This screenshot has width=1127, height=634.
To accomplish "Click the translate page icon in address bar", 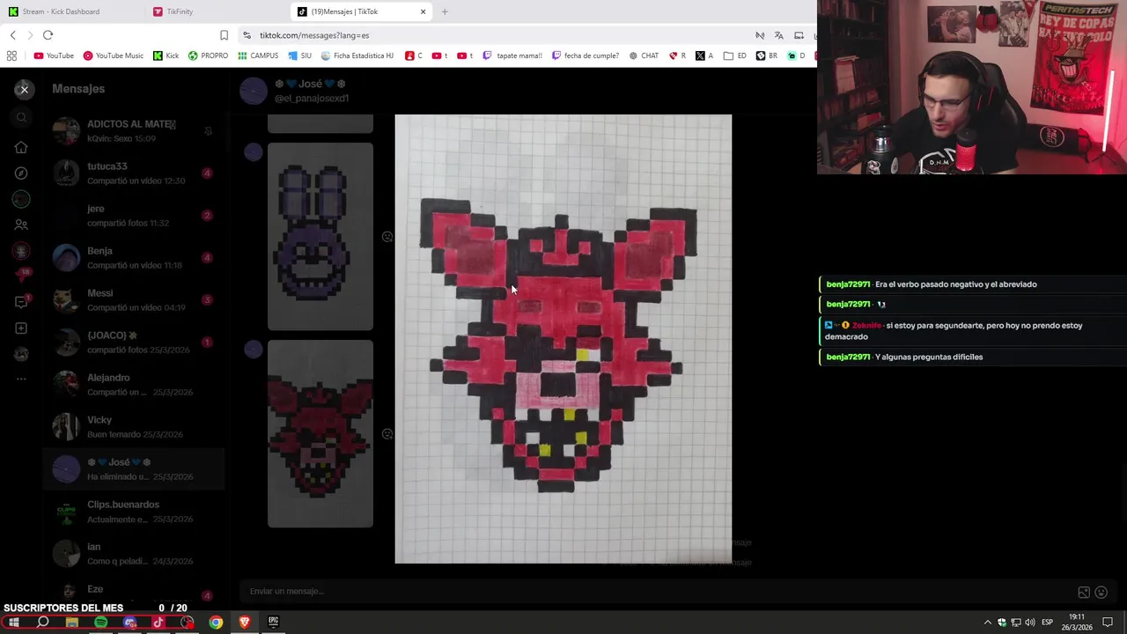I will click(778, 35).
